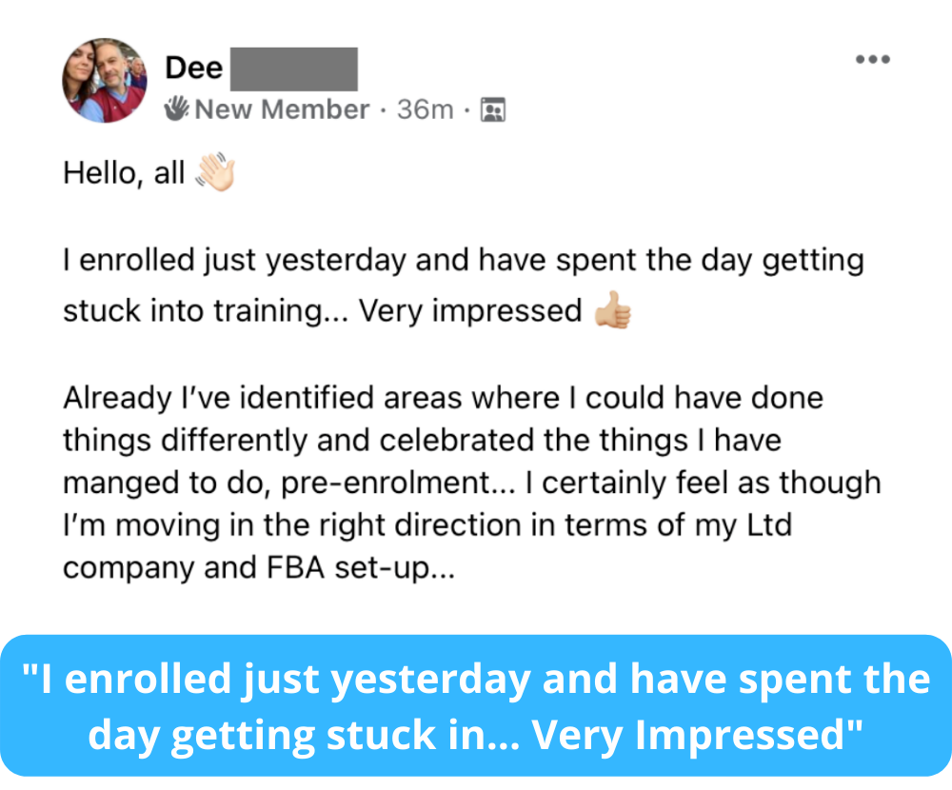Screen dimensions: 952x790
Task: Click the group audience icon beside the timestamp
Action: [x=493, y=110]
